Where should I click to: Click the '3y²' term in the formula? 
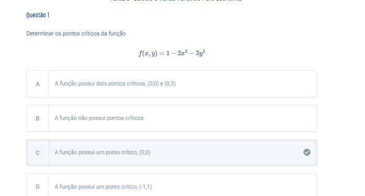pyautogui.click(x=200, y=53)
